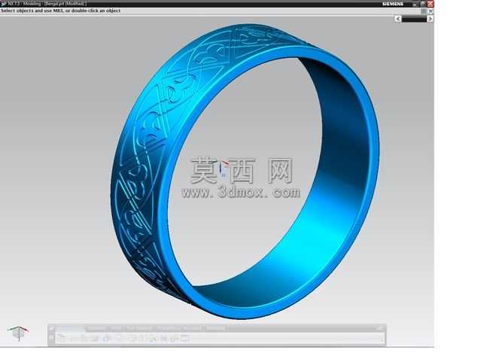
Task: Click the SIEMENS logo in title bar
Action: coord(393,4)
